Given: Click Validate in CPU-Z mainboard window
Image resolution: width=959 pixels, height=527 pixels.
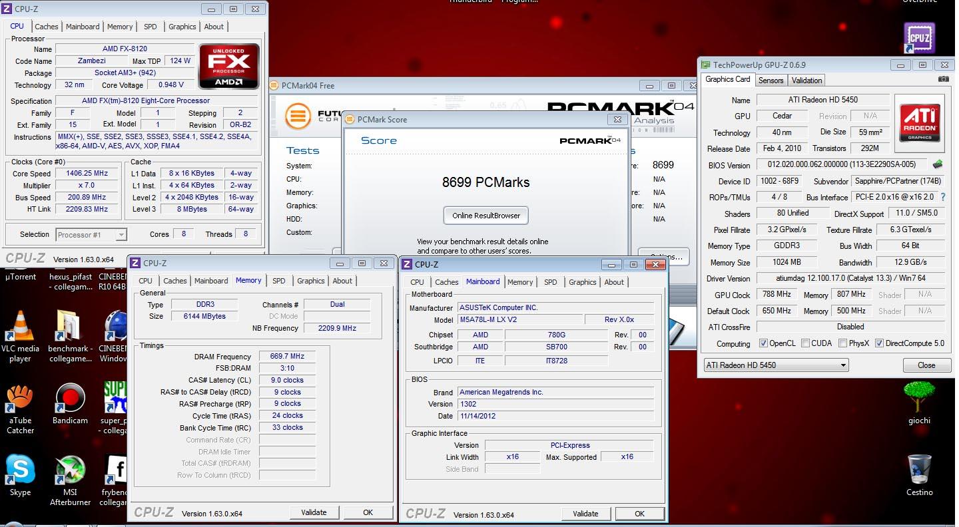Looking at the screenshot, I should pos(585,513).
